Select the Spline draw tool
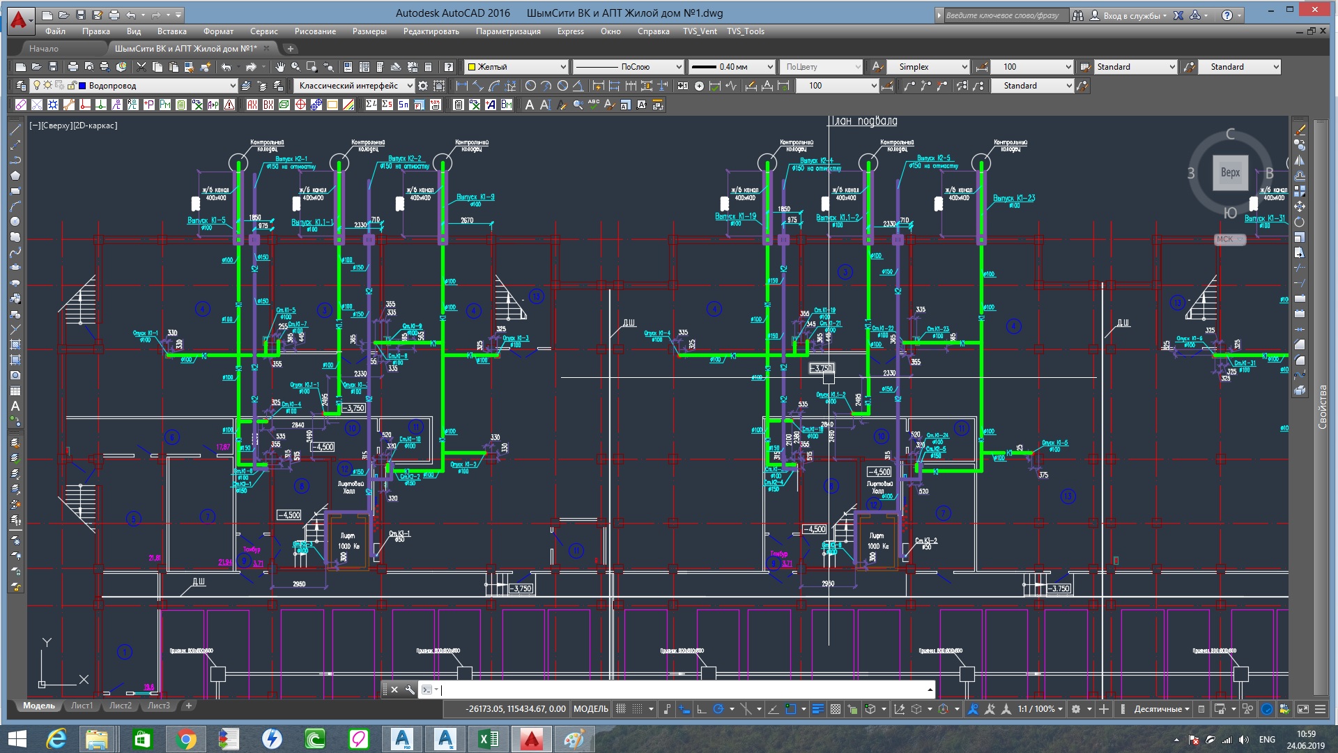 point(15,252)
